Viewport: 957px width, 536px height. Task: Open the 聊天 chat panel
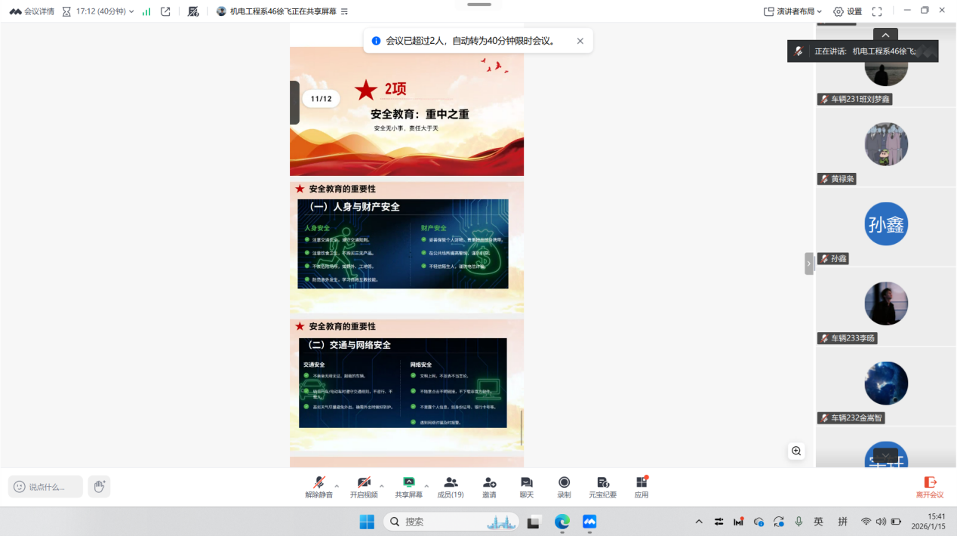(526, 483)
